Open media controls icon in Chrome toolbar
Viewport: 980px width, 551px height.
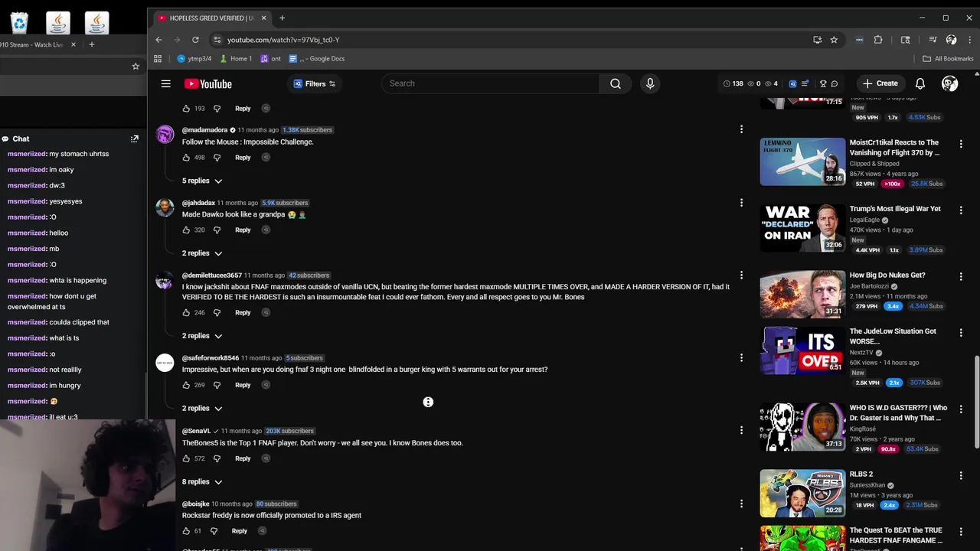933,40
